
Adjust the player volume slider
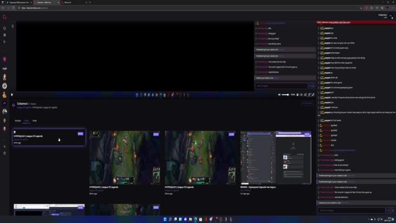click(x=285, y=95)
